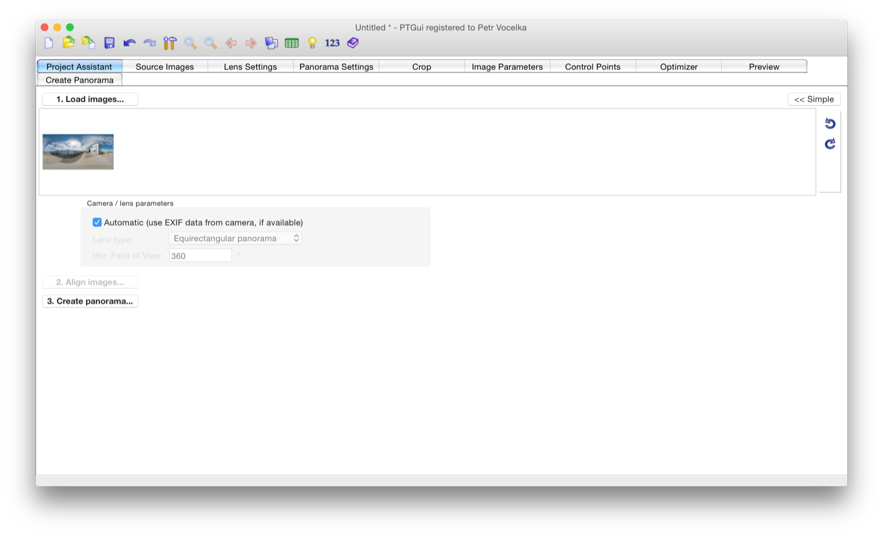Go to the Optimizer tab

click(679, 66)
